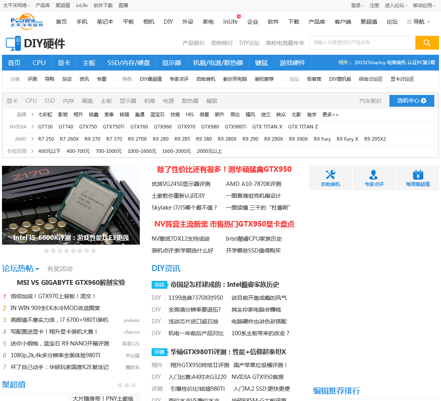Click AMD A10-7870K评测 link
441x401 pixels.
(254, 184)
